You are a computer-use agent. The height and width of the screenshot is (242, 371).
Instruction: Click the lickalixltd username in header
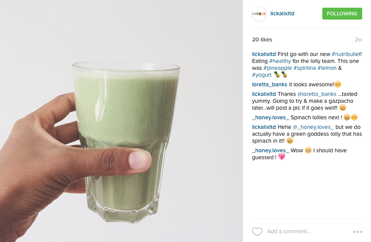pyautogui.click(x=282, y=13)
